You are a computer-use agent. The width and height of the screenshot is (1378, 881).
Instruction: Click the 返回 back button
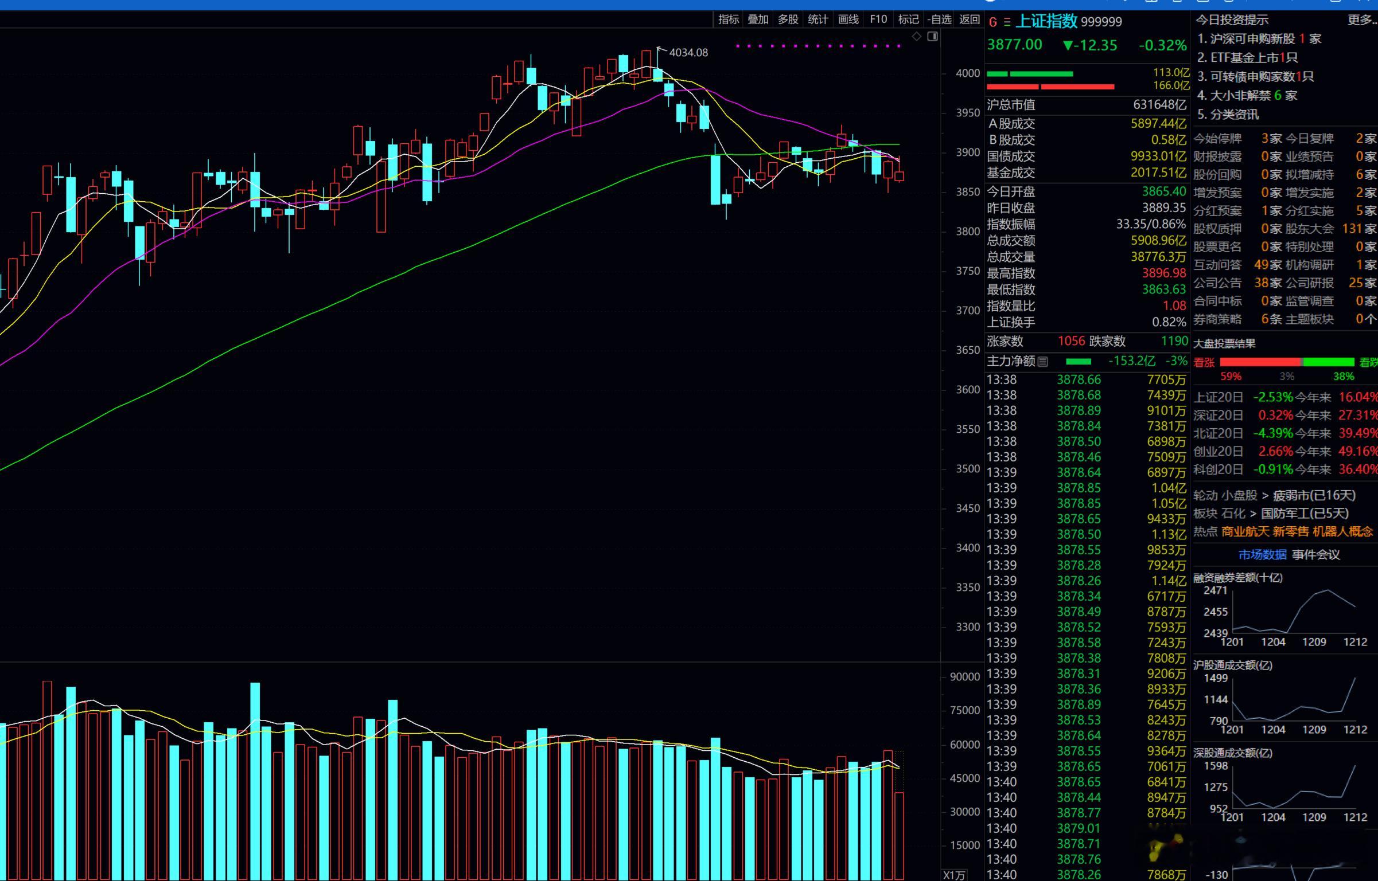(970, 19)
